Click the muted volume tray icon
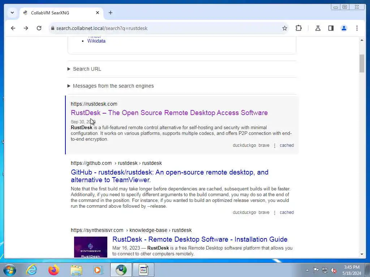This screenshot has height=277, width=370. click(x=334, y=270)
